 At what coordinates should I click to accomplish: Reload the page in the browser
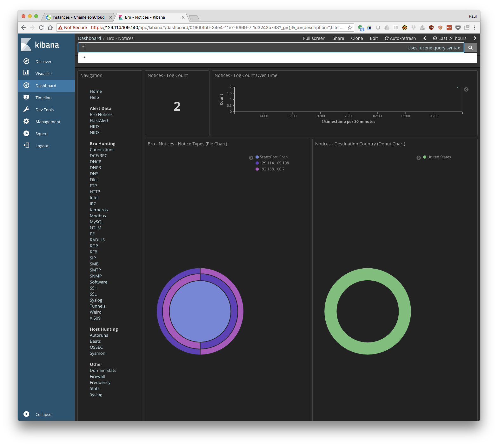(41, 28)
